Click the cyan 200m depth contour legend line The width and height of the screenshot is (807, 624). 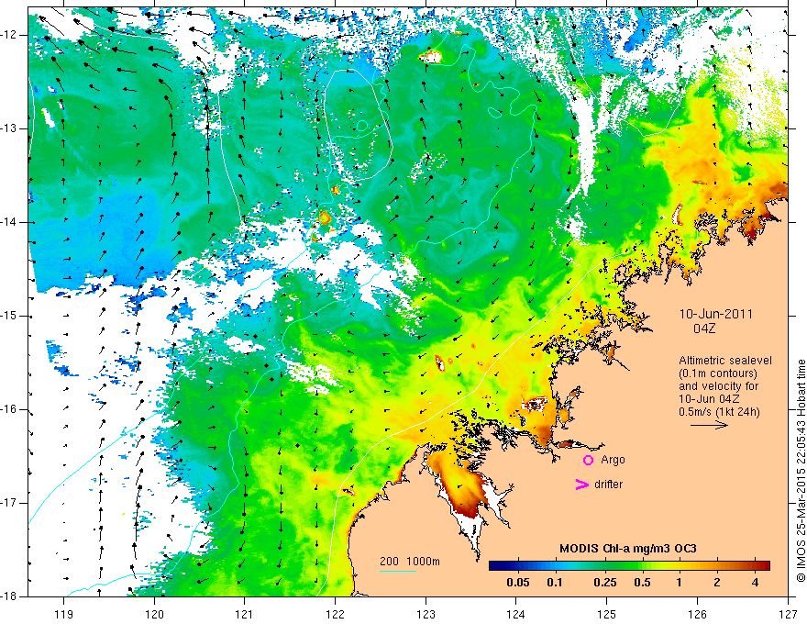(x=398, y=571)
